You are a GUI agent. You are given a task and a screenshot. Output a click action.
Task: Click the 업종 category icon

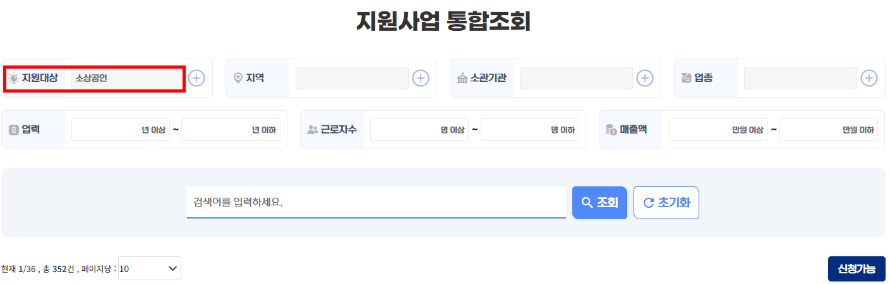tap(687, 78)
